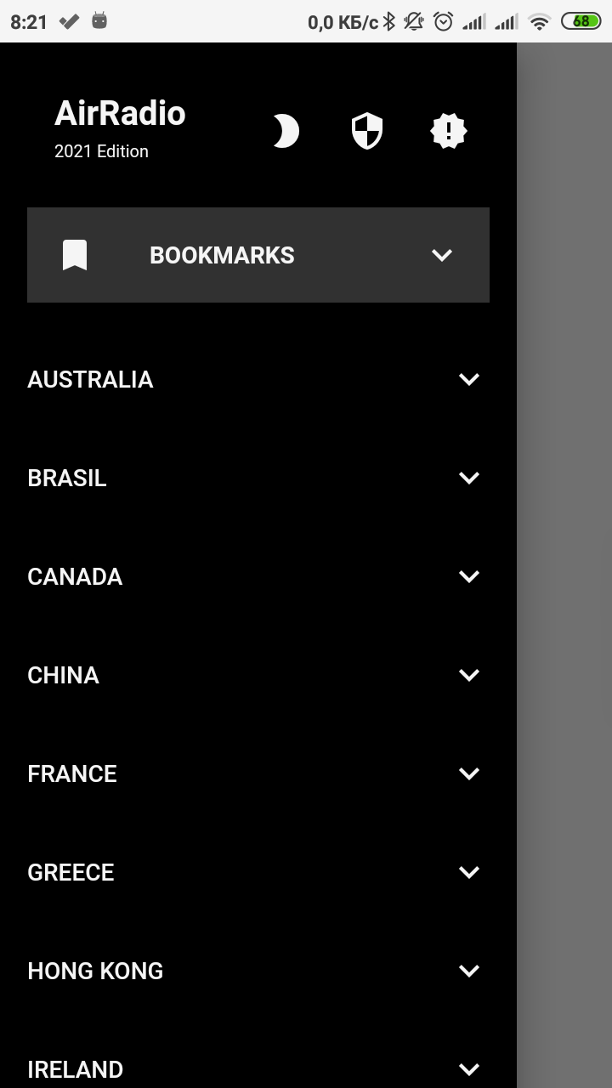
Task: Tap the bookmark ribbon icon
Action: coord(75,255)
